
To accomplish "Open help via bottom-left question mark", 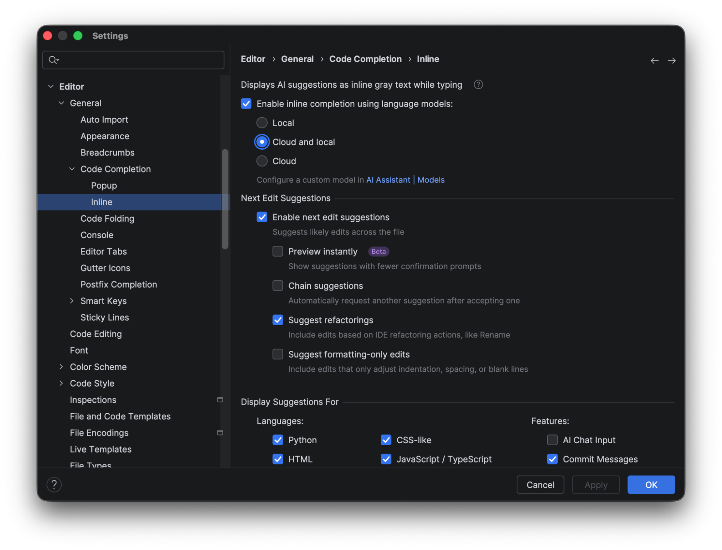I will pos(54,485).
